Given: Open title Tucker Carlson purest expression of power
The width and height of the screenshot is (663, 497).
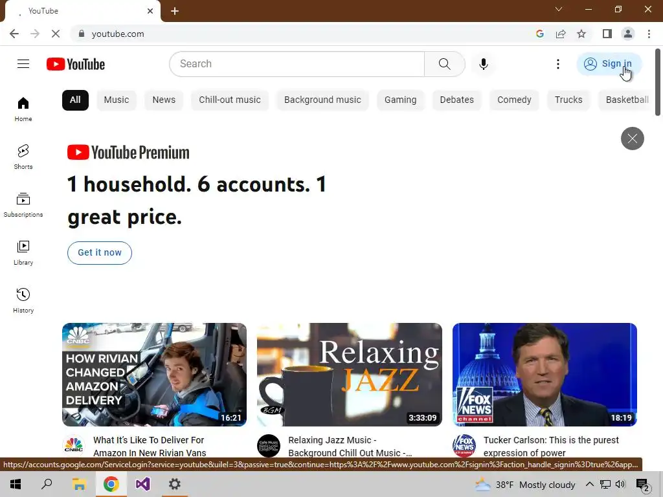Looking at the screenshot, I should (551, 447).
